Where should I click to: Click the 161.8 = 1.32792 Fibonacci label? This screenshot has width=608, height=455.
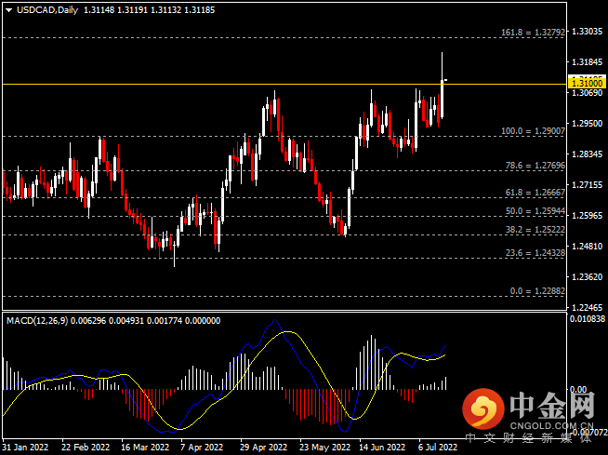pyautogui.click(x=534, y=33)
